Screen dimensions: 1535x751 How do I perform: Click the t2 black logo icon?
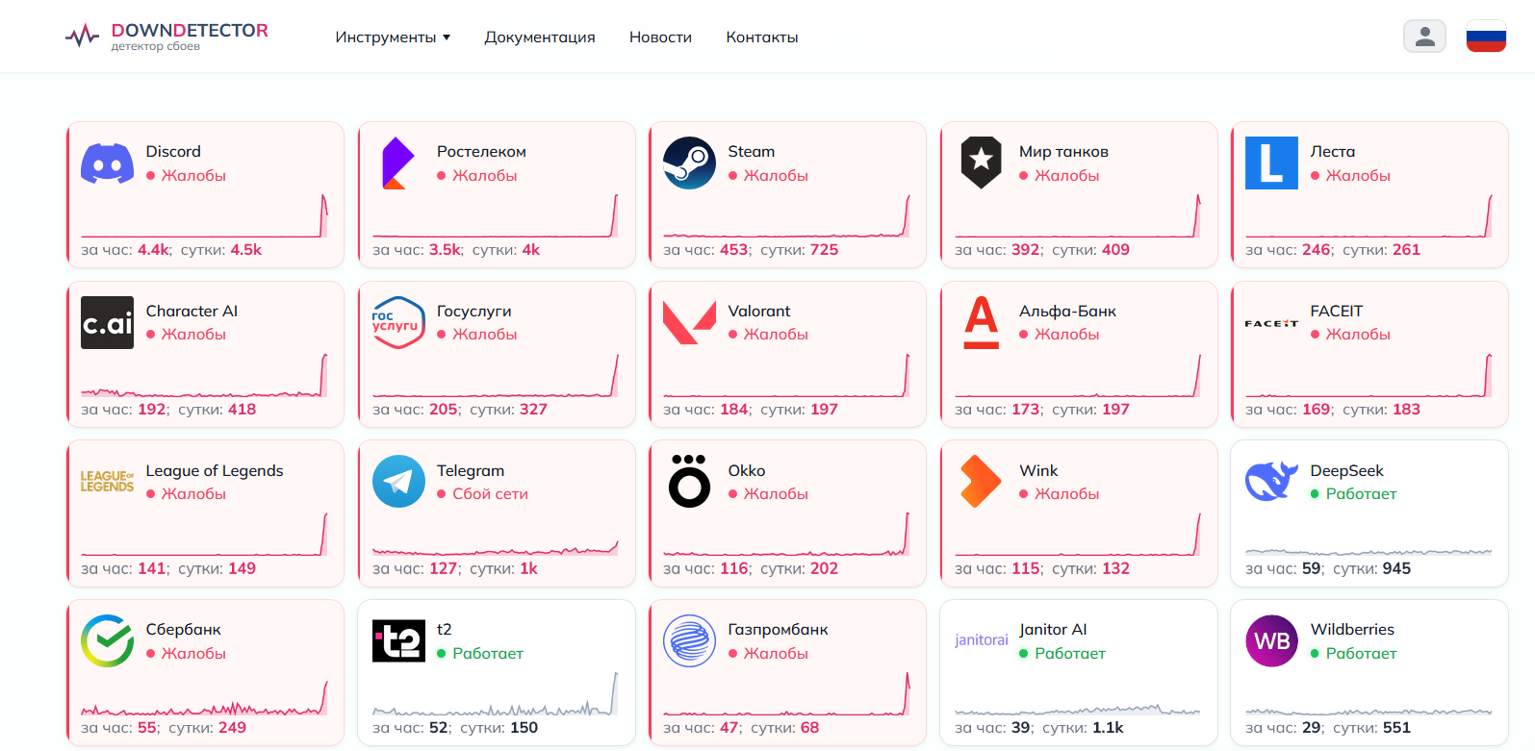click(398, 641)
